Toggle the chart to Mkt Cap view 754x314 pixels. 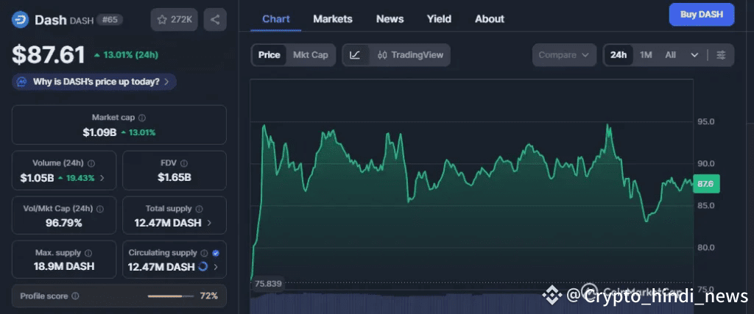[310, 55]
